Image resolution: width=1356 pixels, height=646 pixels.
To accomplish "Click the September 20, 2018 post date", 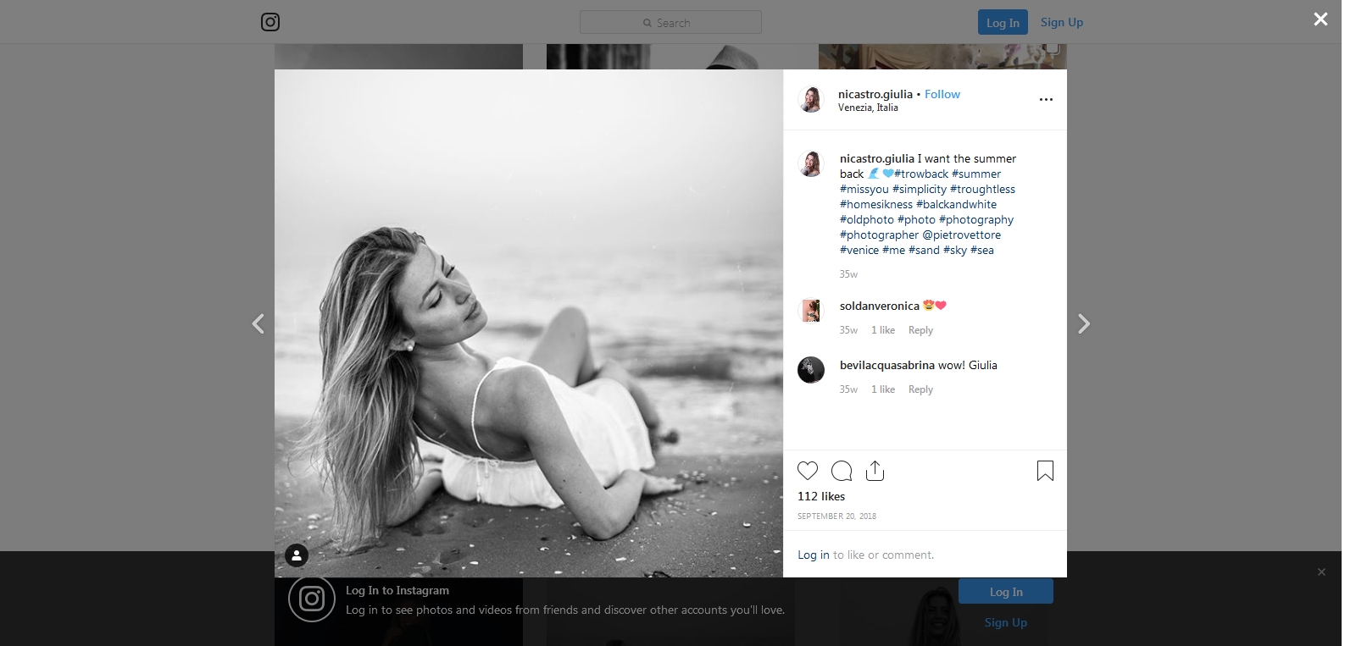I will click(836, 516).
